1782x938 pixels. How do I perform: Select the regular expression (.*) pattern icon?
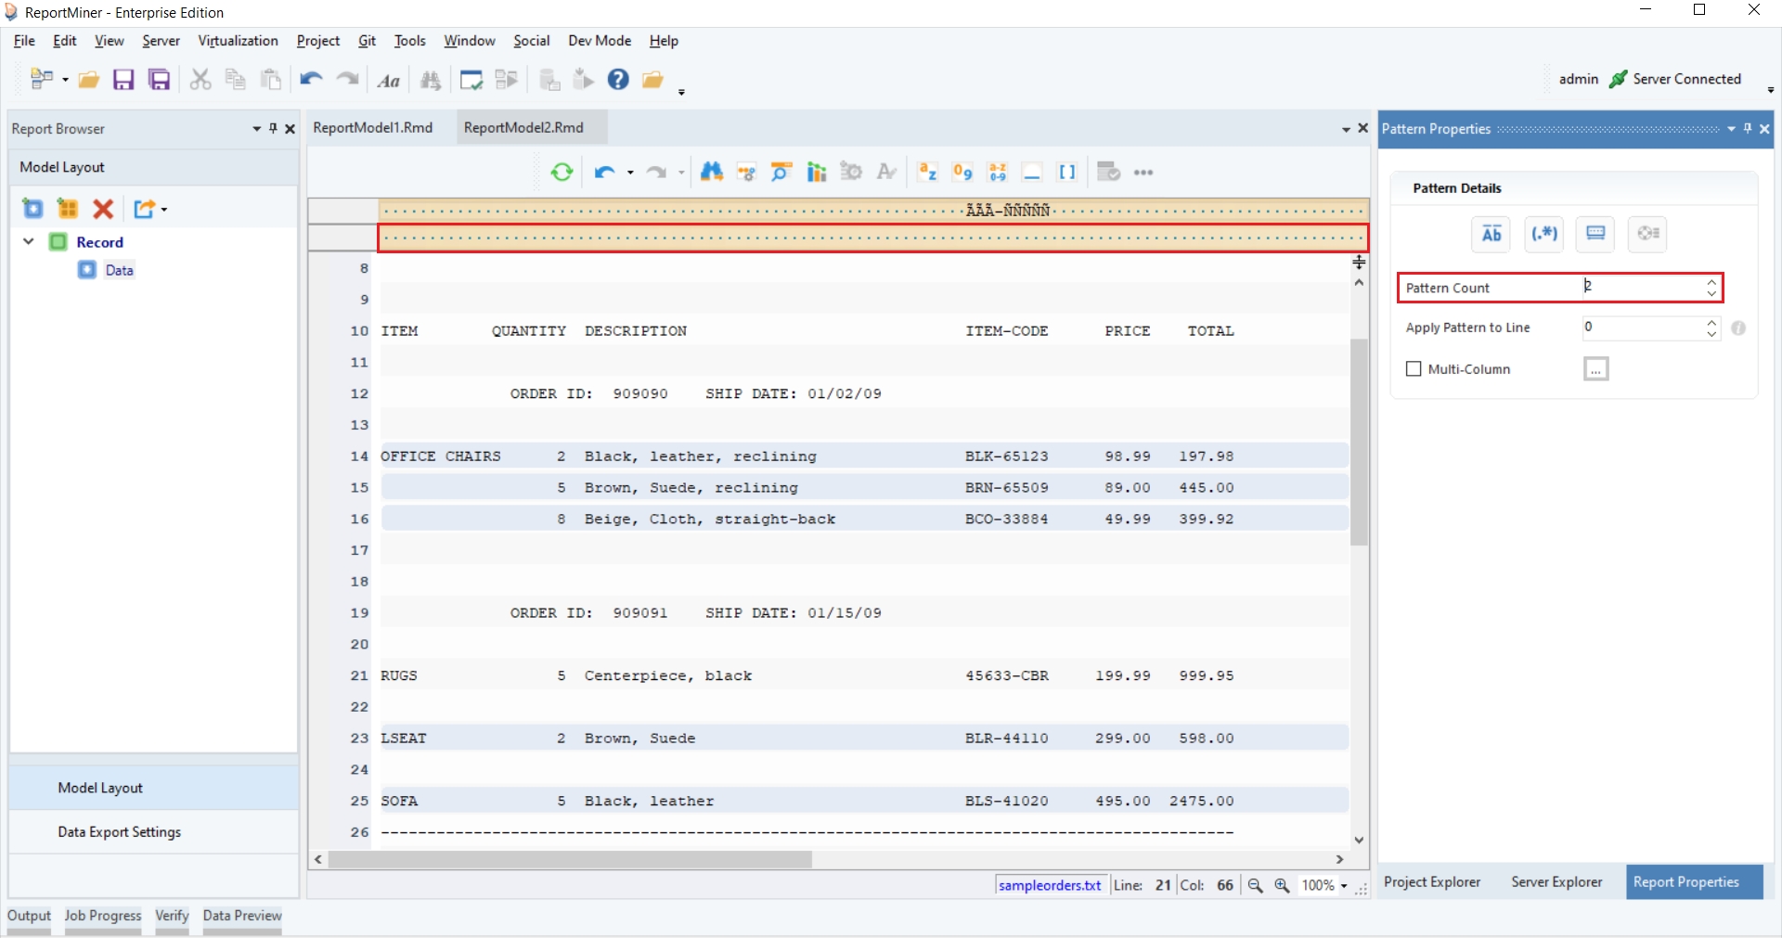[1543, 234]
